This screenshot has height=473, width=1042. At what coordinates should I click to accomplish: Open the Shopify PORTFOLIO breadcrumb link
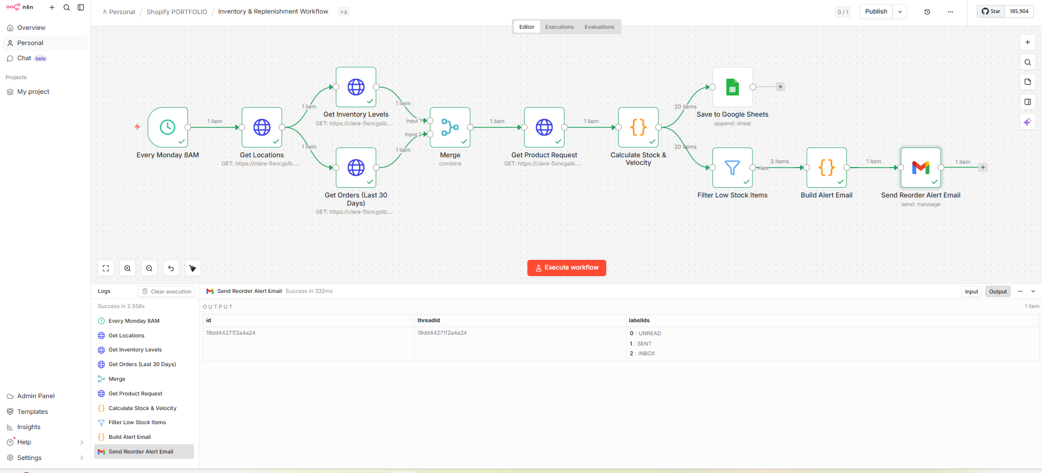[x=177, y=12]
